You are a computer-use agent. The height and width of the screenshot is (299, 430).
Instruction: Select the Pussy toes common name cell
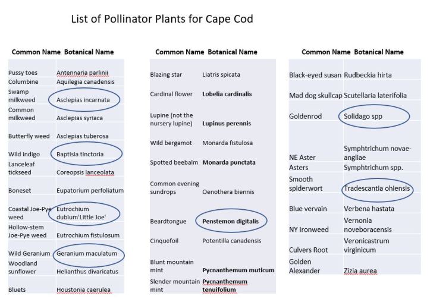pyautogui.click(x=24, y=73)
